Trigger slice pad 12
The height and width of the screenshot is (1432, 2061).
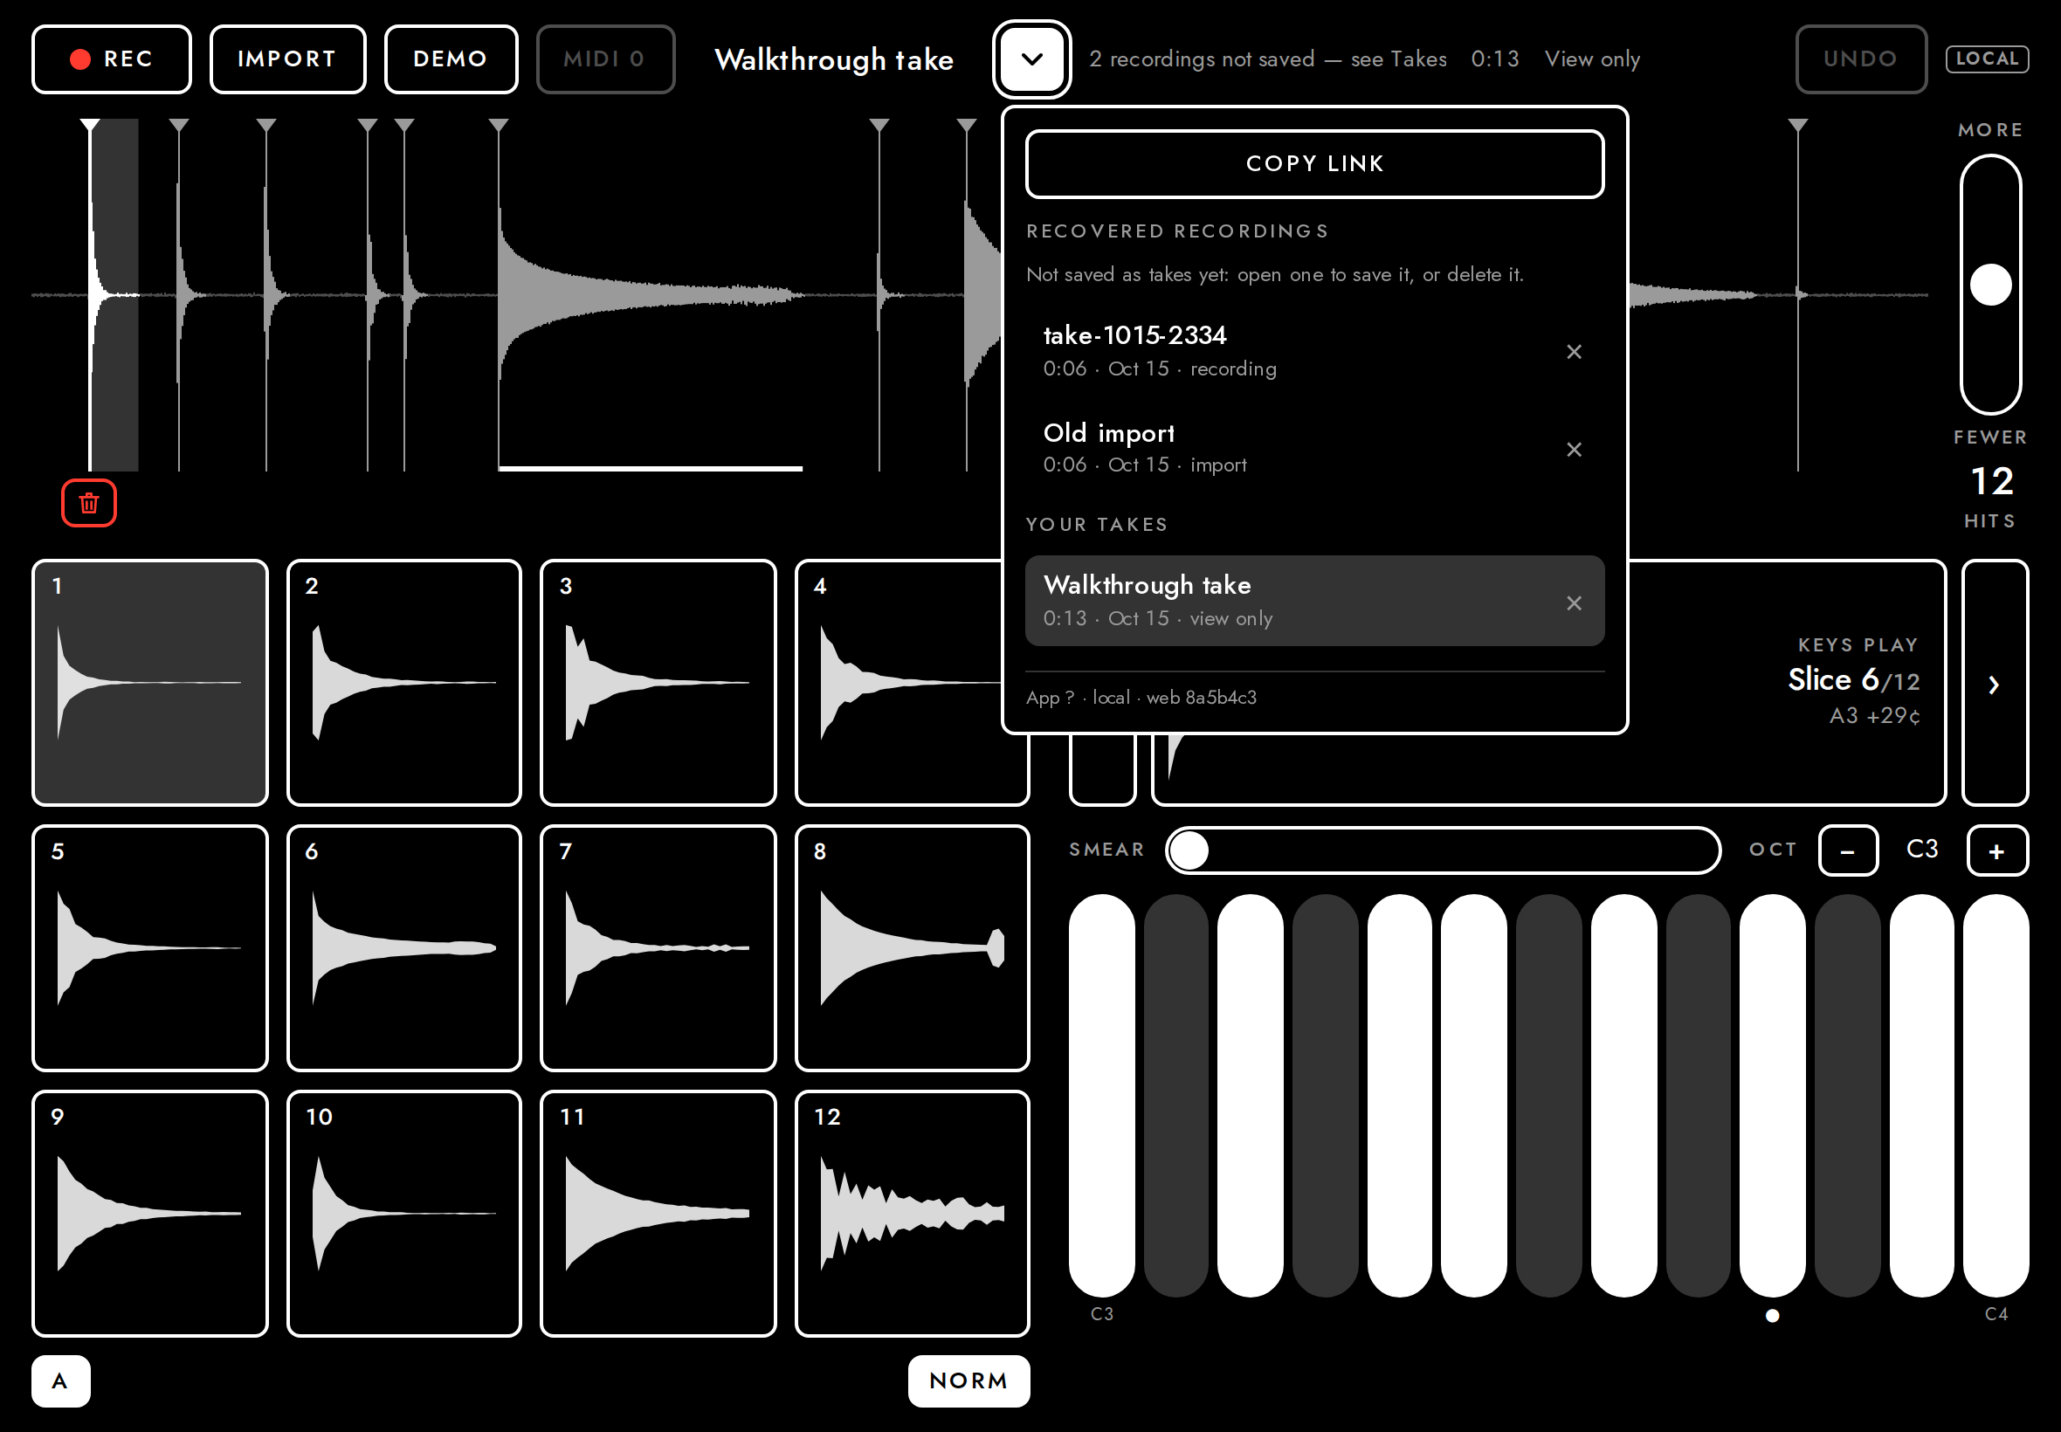913,1214
